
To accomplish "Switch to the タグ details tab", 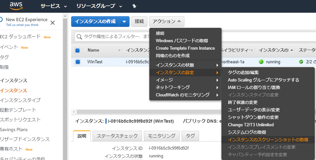I will pyautogui.click(x=190, y=136).
